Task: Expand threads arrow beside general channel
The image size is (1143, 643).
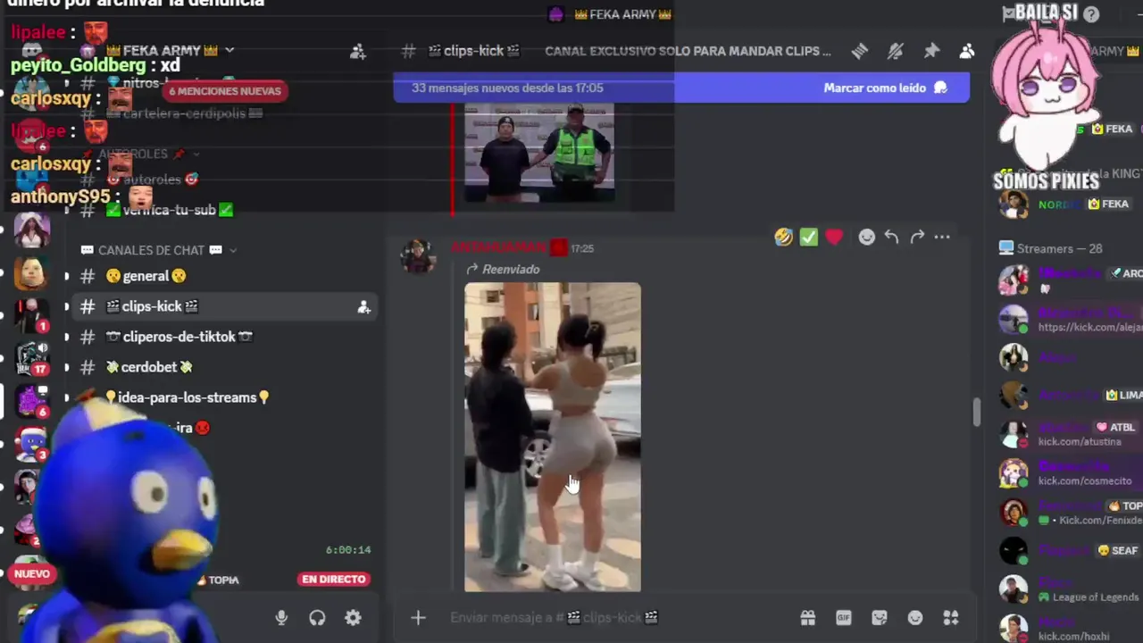Action: tap(66, 277)
